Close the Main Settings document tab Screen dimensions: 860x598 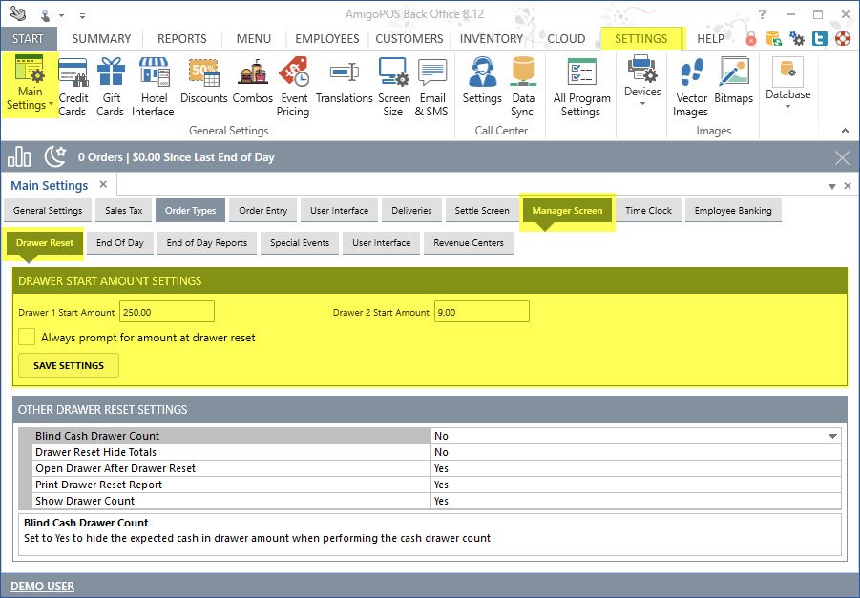103,185
